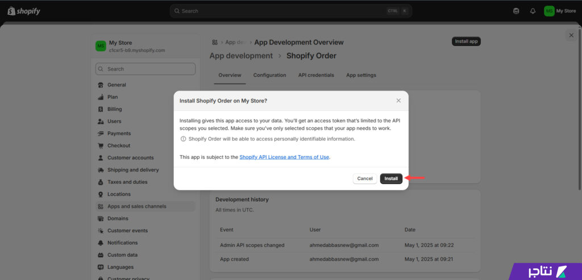Click the Admin API scopes changed event
This screenshot has width=582, height=280.
pyautogui.click(x=252, y=245)
